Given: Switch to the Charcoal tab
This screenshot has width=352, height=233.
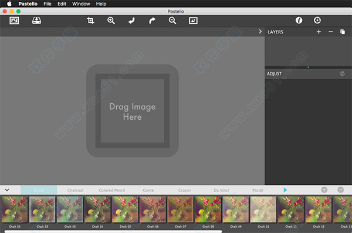Looking at the screenshot, I should pyautogui.click(x=75, y=190).
